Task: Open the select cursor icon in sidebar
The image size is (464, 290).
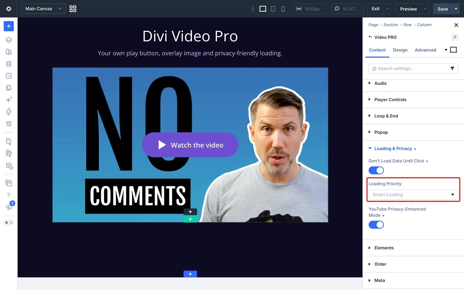Action: (x=9, y=142)
